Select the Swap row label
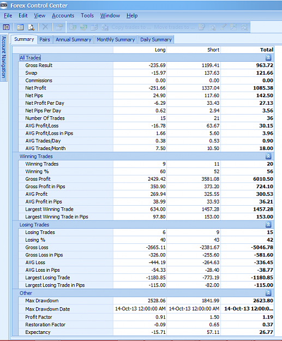The height and width of the screenshot is (341, 282). (x=31, y=73)
